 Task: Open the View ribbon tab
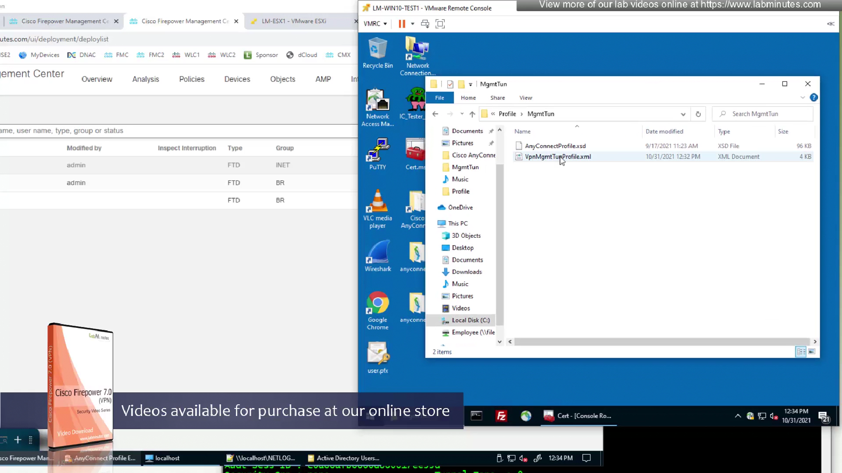[526, 98]
